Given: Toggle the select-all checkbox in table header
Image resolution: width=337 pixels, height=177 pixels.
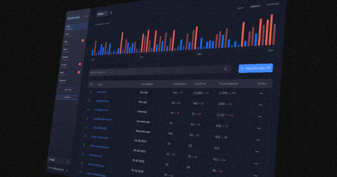Looking at the screenshot, I should point(91,84).
